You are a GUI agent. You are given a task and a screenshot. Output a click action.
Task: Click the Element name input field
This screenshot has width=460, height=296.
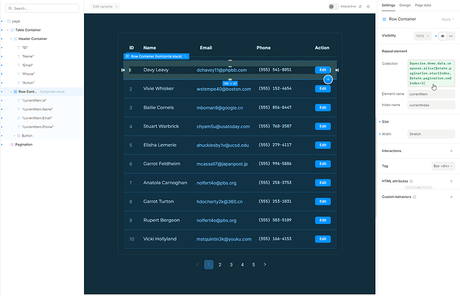pos(431,94)
